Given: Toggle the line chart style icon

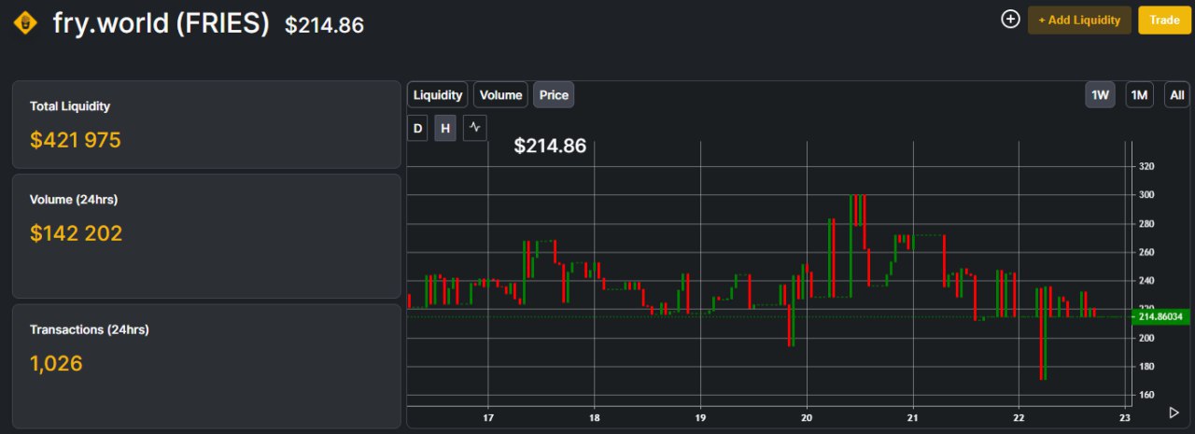Looking at the screenshot, I should click(x=475, y=128).
